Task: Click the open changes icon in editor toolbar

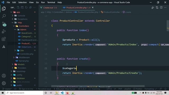Action: point(157,8)
